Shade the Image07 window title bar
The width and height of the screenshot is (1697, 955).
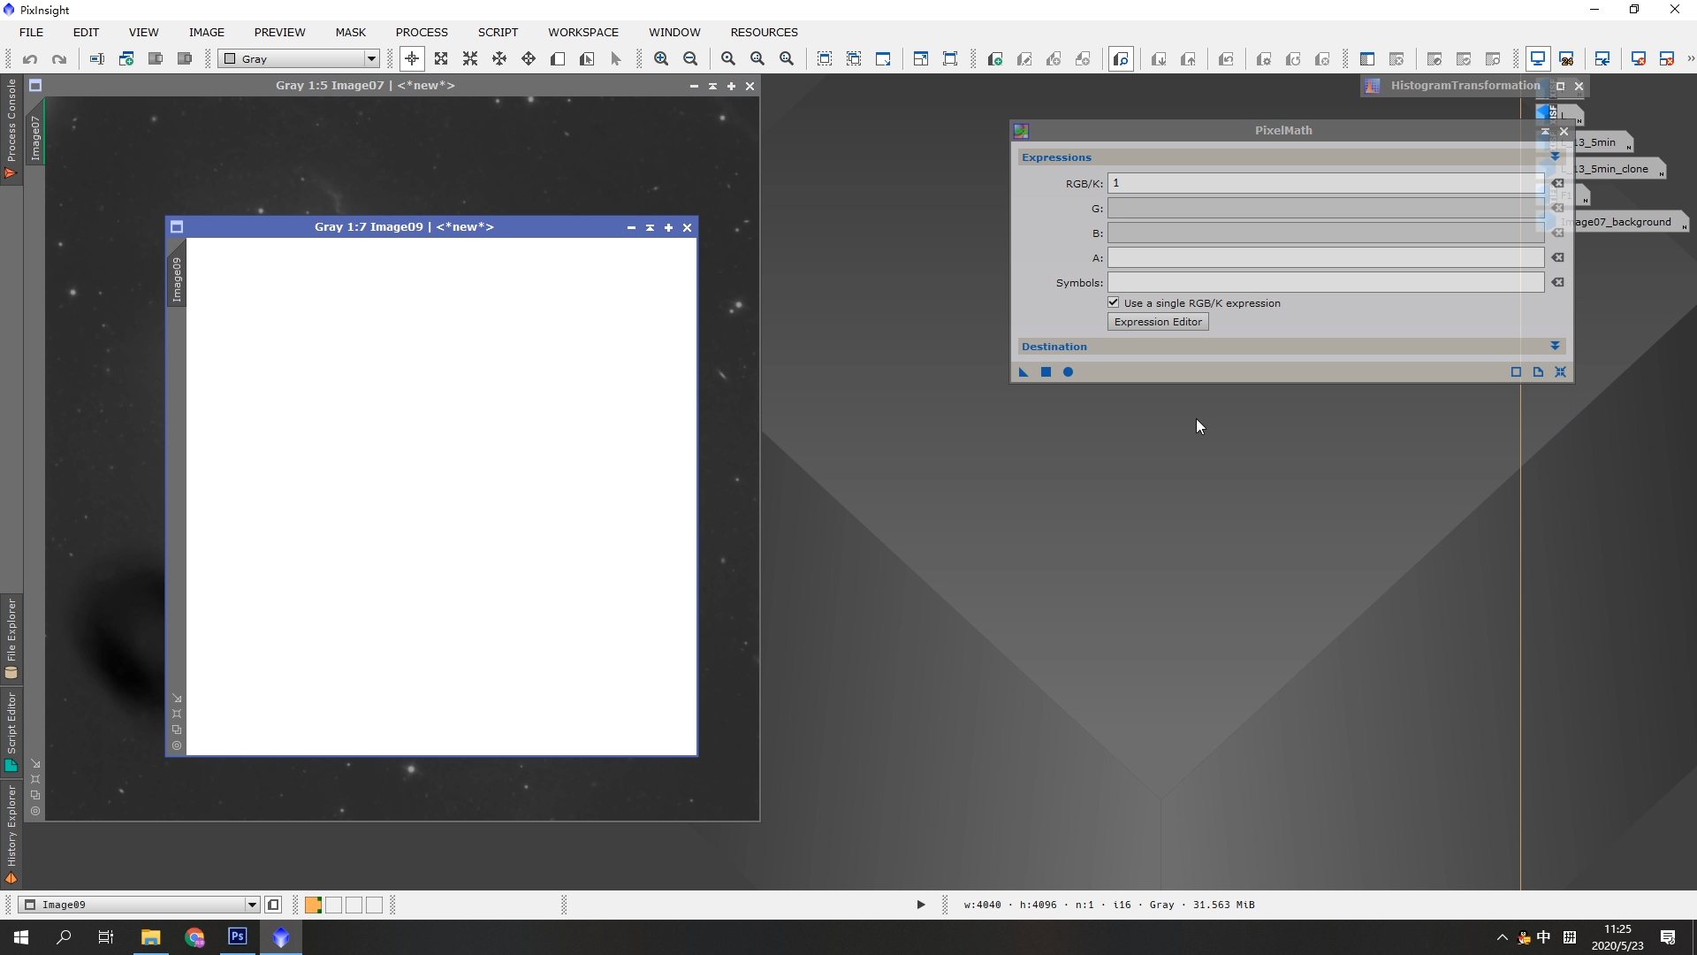[x=712, y=86]
